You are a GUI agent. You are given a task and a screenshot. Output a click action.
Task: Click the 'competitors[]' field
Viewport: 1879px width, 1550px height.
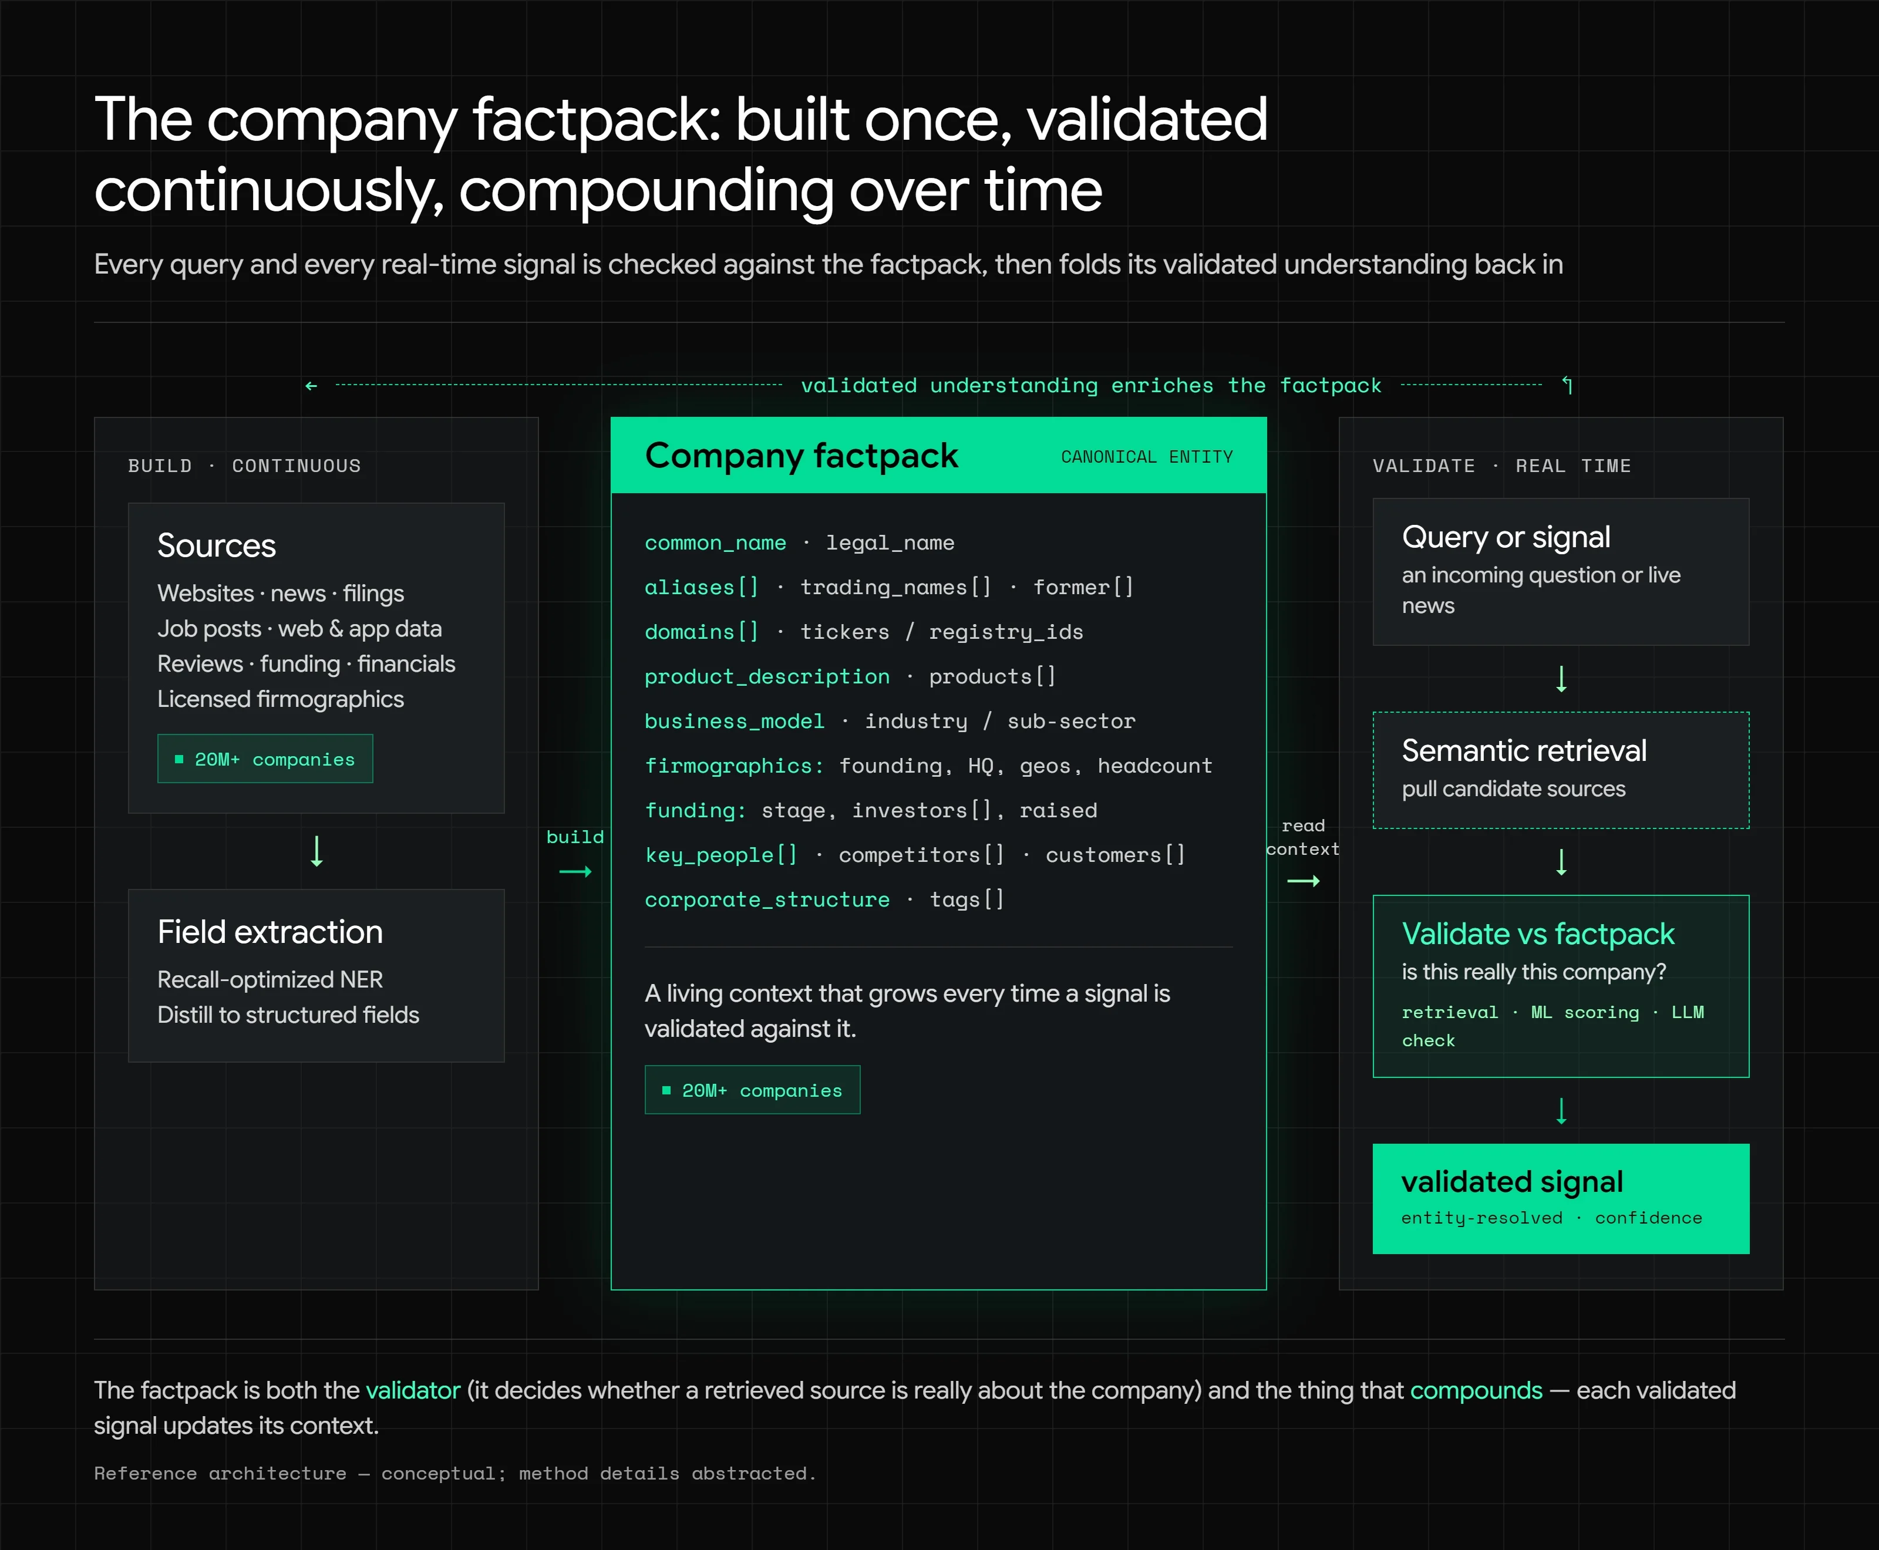[x=922, y=855]
